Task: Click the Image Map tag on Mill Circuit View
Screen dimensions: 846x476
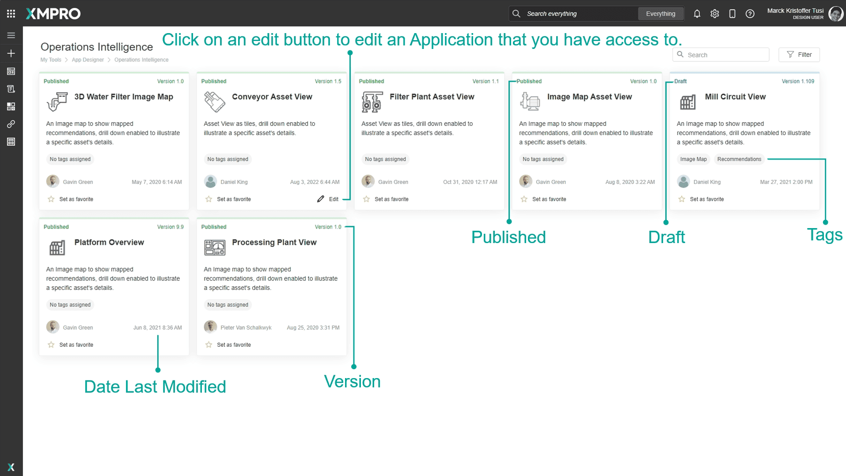Action: pos(693,159)
